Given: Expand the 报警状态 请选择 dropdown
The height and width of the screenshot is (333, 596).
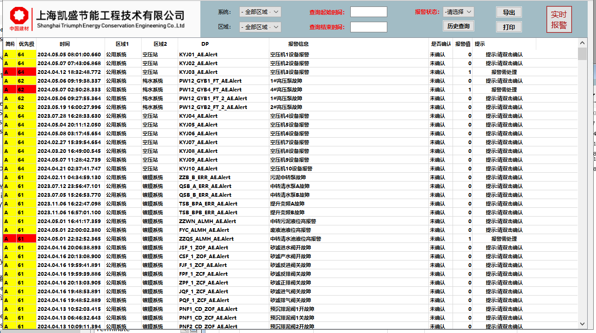Looking at the screenshot, I should coord(458,12).
